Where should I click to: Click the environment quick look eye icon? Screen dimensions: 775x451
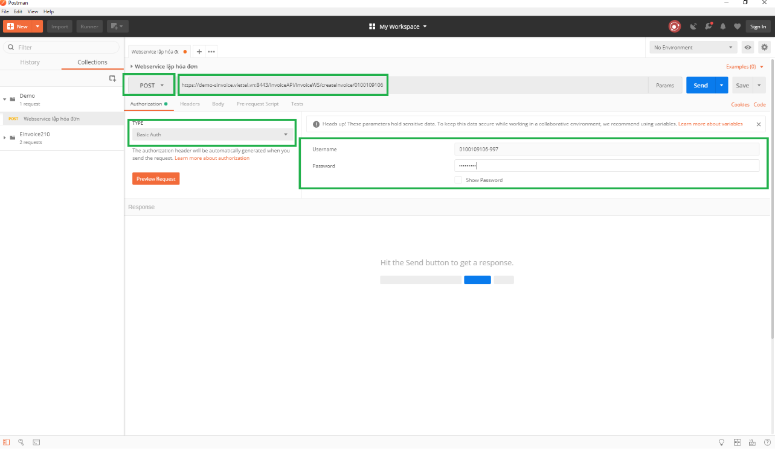(748, 47)
